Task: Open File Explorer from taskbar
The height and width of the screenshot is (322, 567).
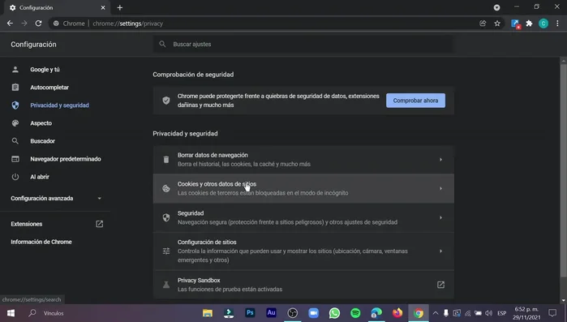Action: [x=208, y=313]
